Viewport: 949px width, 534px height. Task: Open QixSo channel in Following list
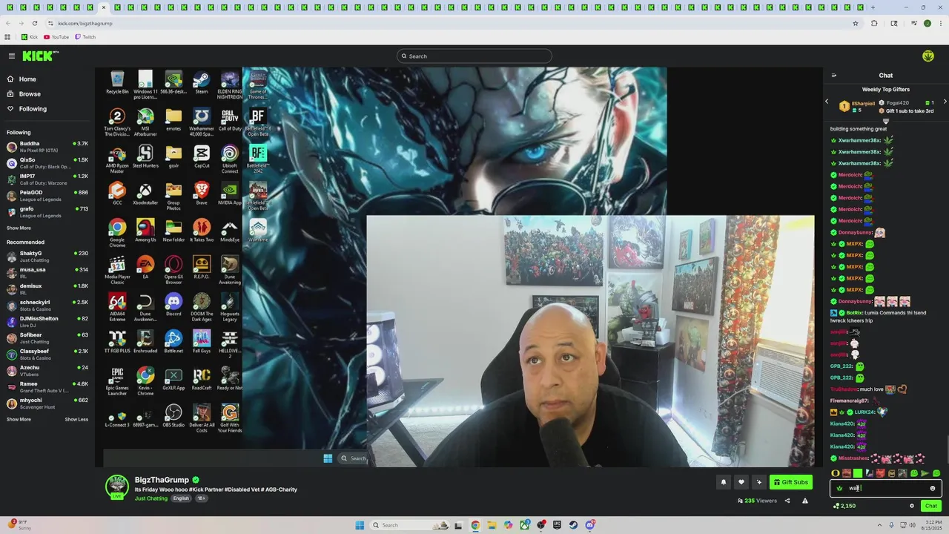(x=47, y=163)
